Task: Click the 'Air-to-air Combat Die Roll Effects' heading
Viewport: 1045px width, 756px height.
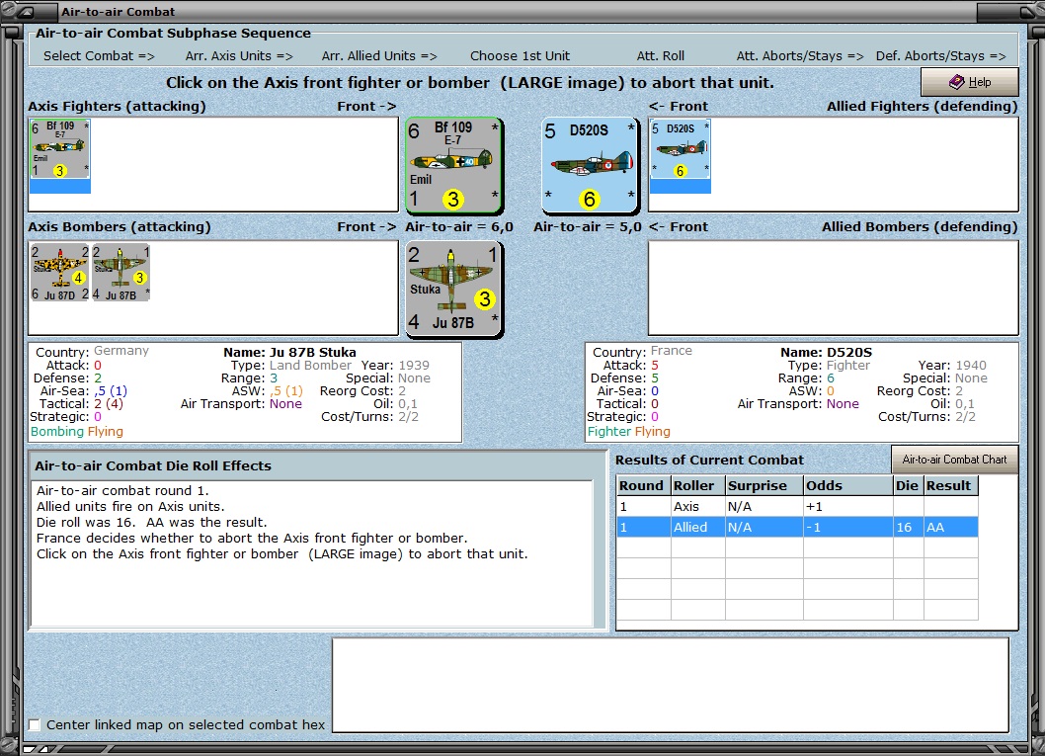Action: point(153,466)
